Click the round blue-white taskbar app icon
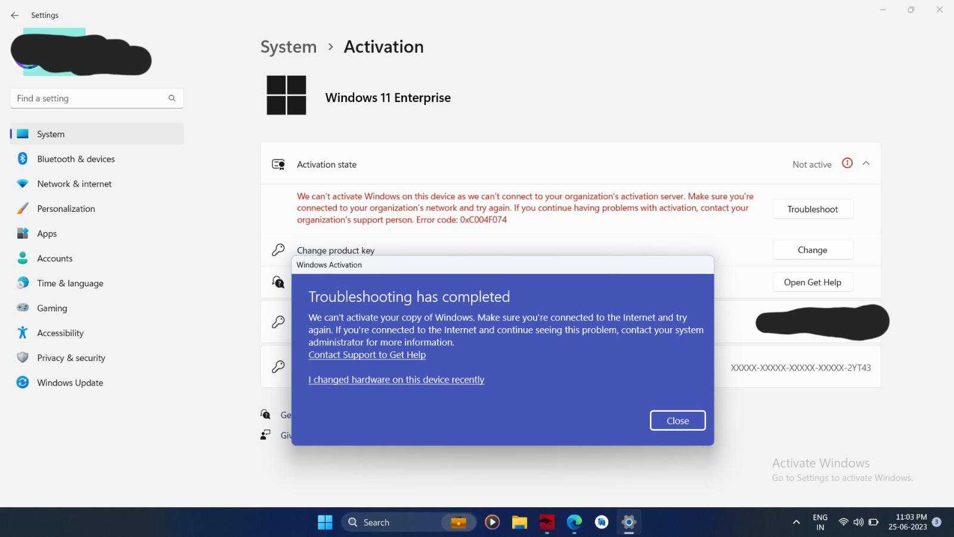954x537 pixels. click(602, 523)
